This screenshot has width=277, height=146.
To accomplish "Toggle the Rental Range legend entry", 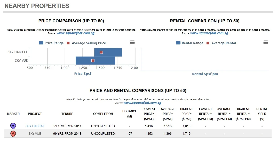I will 189,43.
